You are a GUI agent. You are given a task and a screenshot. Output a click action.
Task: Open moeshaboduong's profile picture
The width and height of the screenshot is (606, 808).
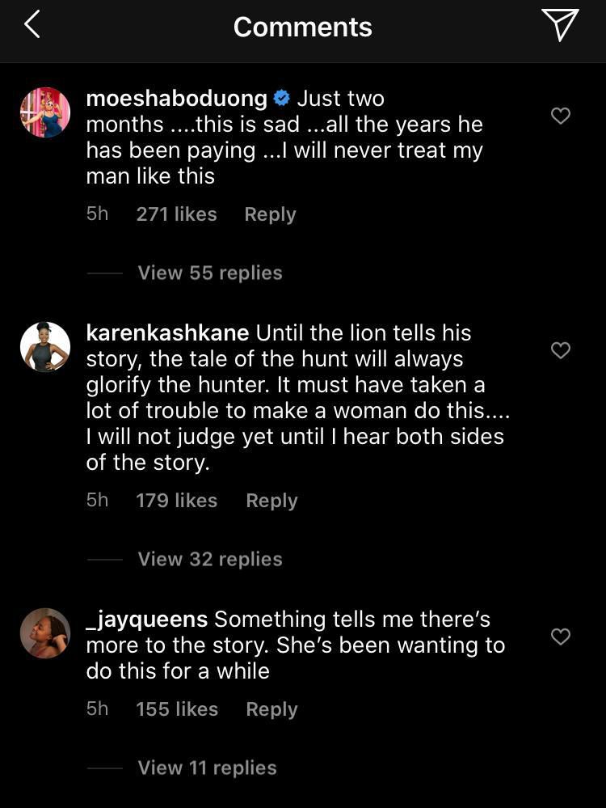(45, 112)
